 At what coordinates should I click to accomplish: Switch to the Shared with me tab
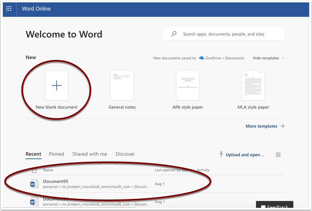tap(90, 154)
